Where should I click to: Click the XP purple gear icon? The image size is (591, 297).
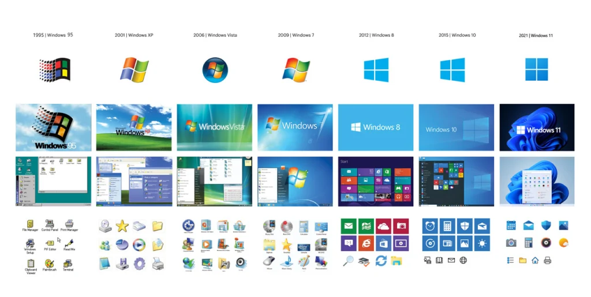pyautogui.click(x=139, y=264)
